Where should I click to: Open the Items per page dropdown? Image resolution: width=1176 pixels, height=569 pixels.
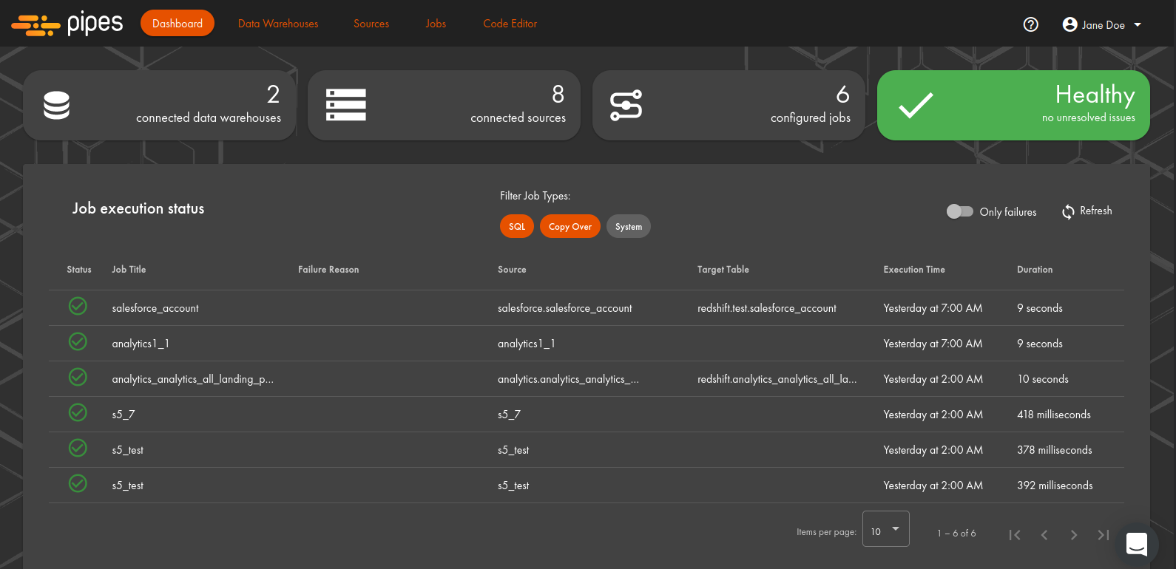click(885, 530)
